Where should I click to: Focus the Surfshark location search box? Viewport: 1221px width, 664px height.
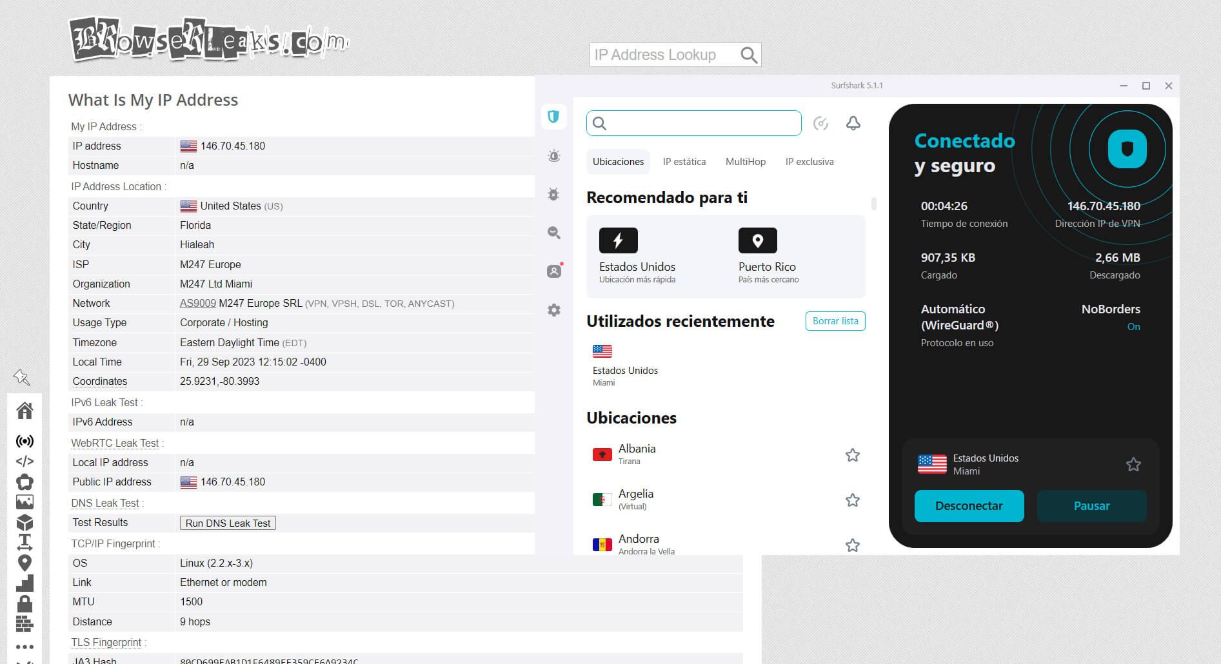(694, 123)
